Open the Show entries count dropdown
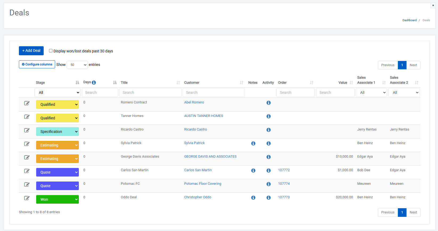The height and width of the screenshot is (231, 438). click(77, 65)
